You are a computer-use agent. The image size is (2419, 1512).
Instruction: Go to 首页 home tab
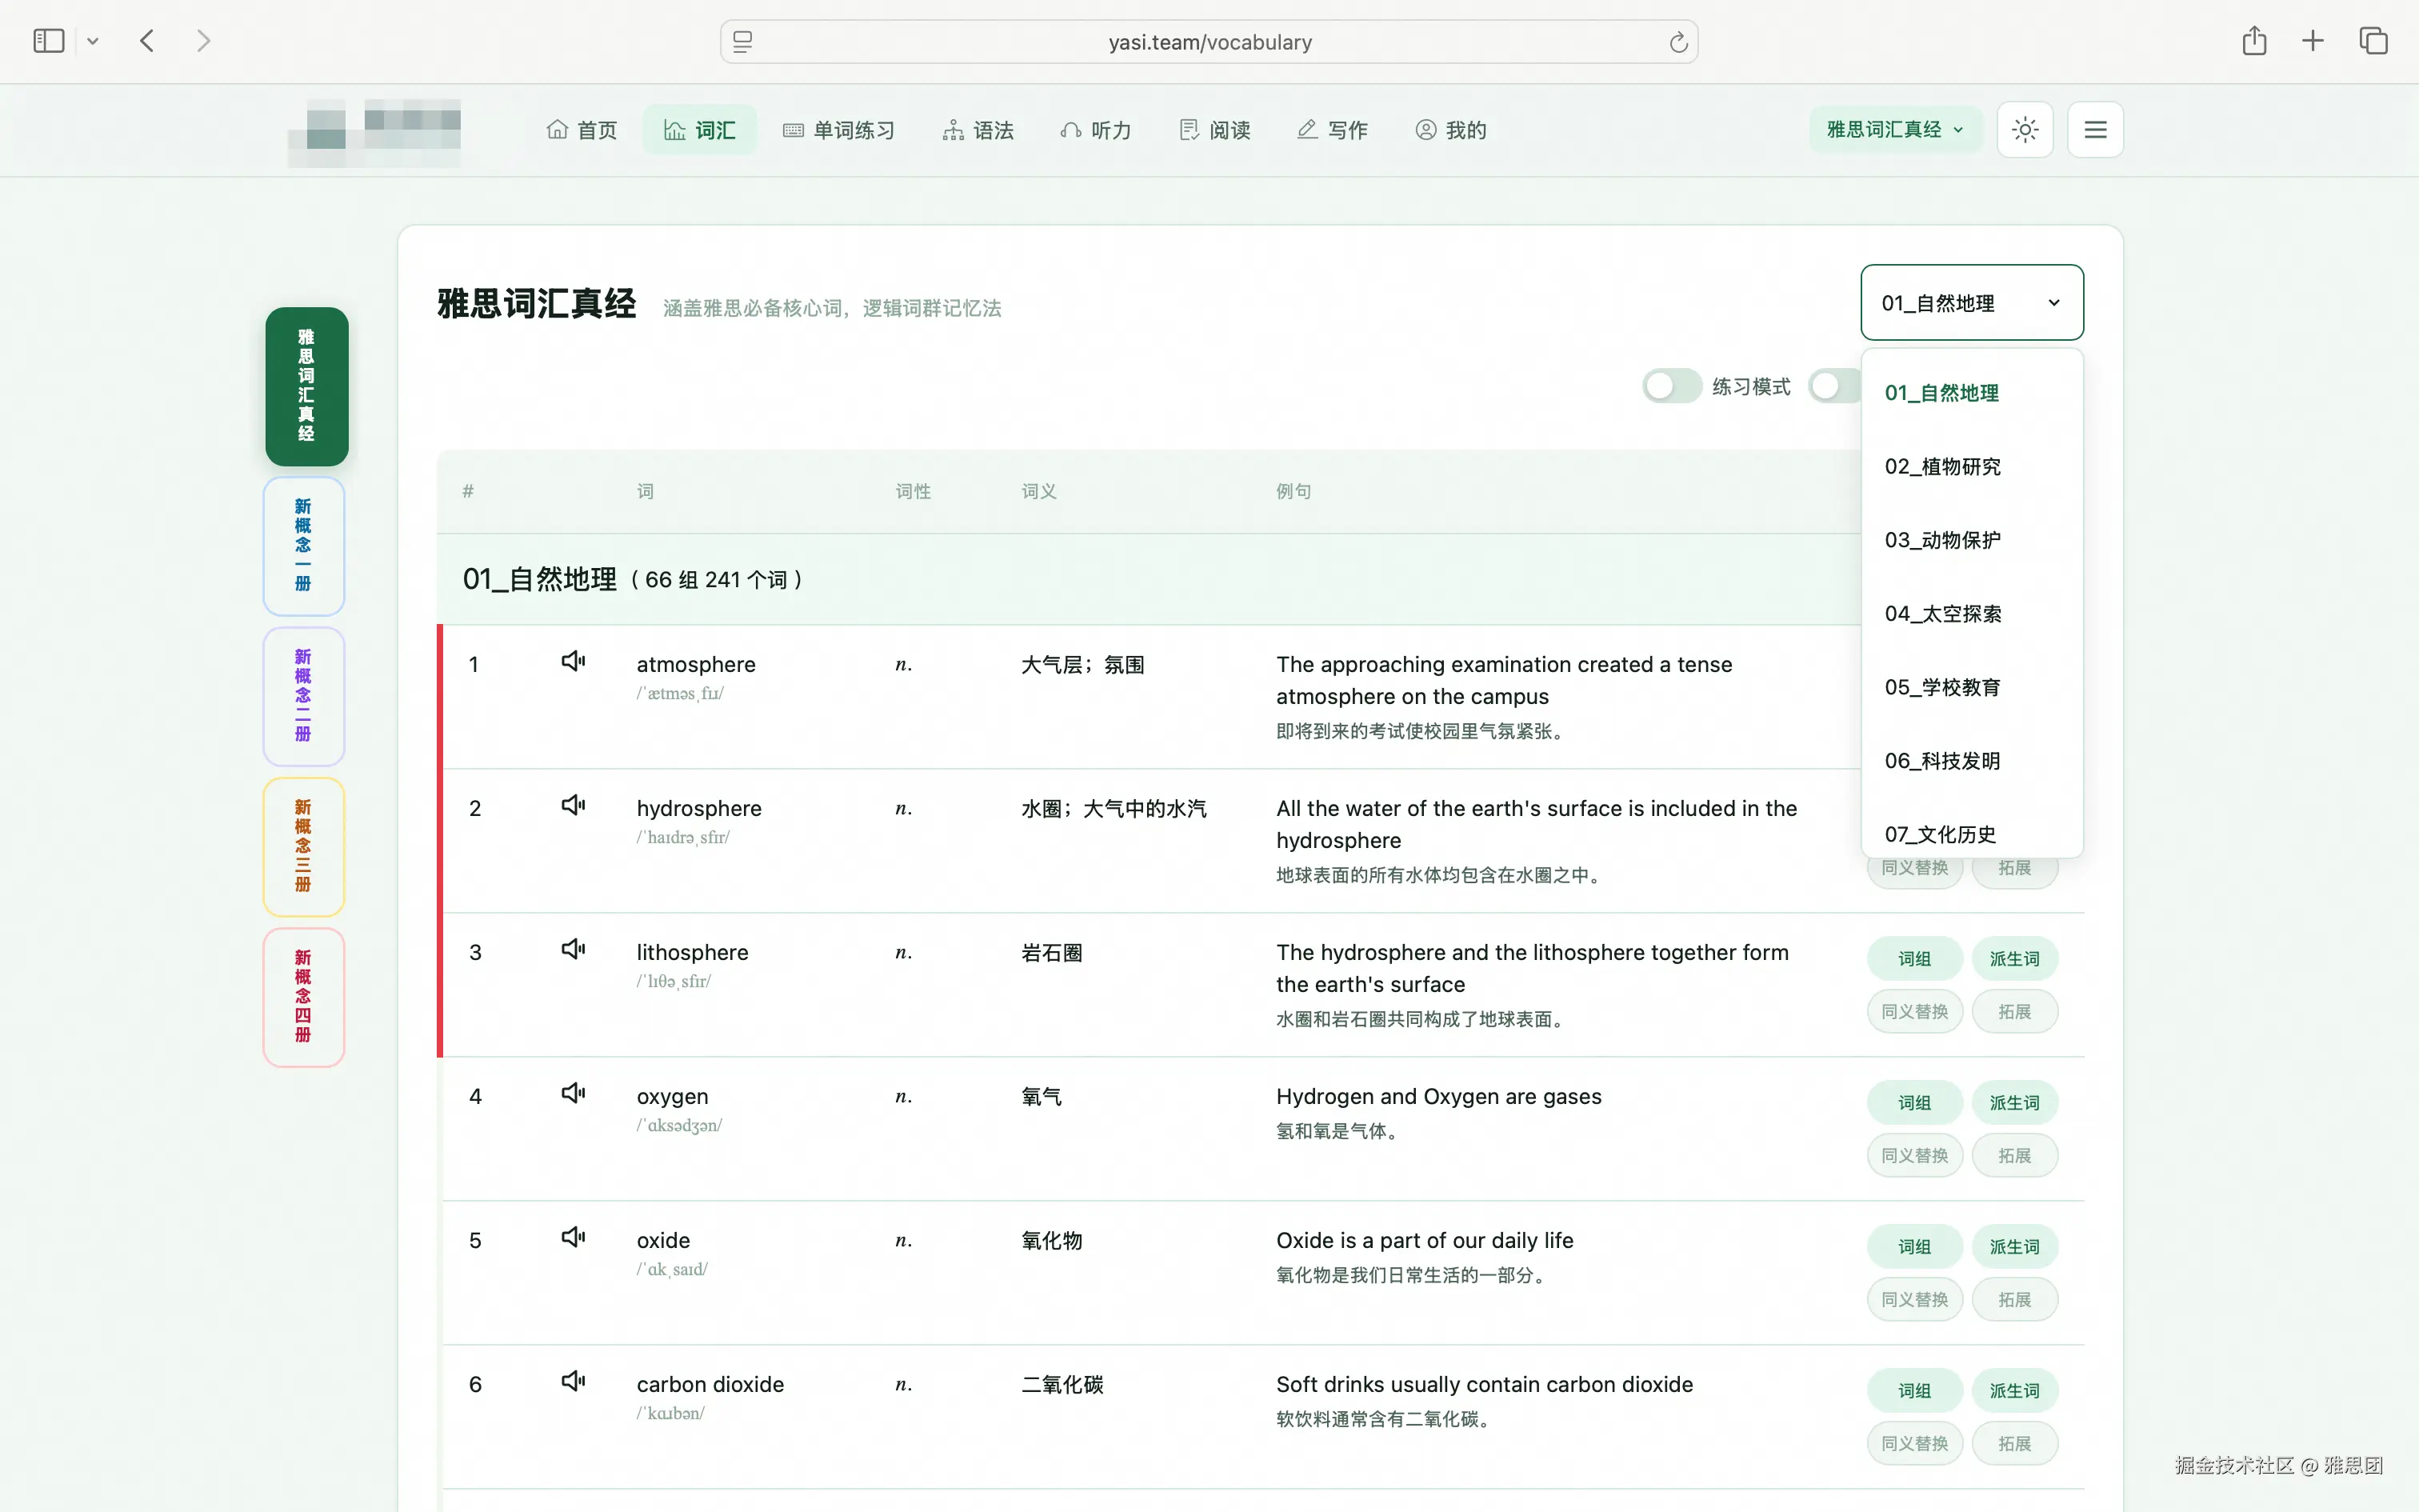point(582,130)
